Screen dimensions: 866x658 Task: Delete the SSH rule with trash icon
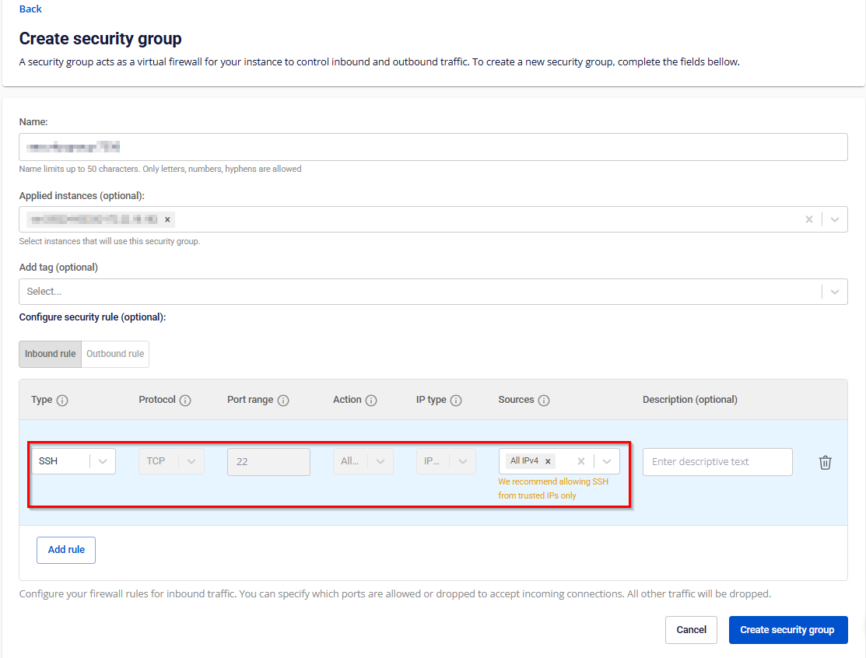pyautogui.click(x=825, y=462)
